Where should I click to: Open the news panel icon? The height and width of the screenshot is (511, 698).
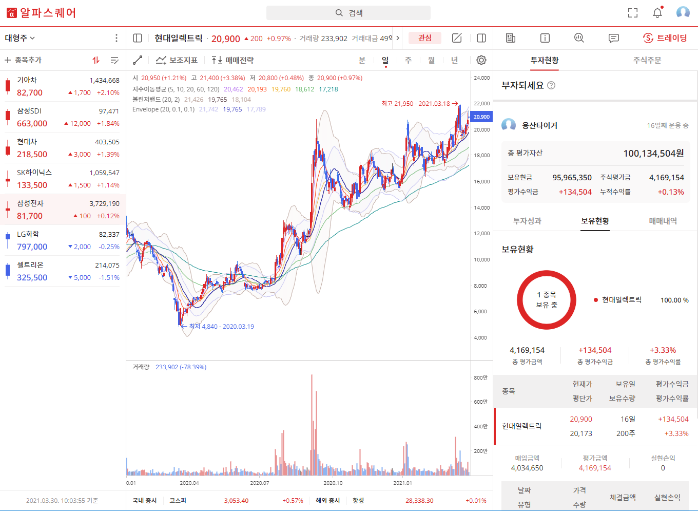[510, 38]
